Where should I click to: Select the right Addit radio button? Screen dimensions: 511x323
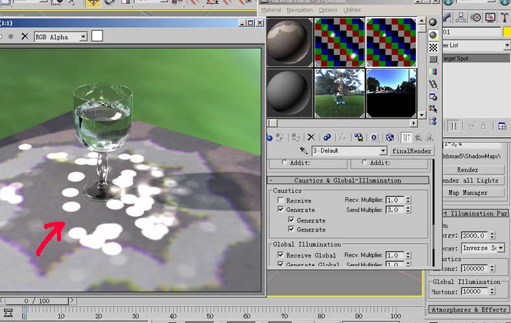coord(364,162)
